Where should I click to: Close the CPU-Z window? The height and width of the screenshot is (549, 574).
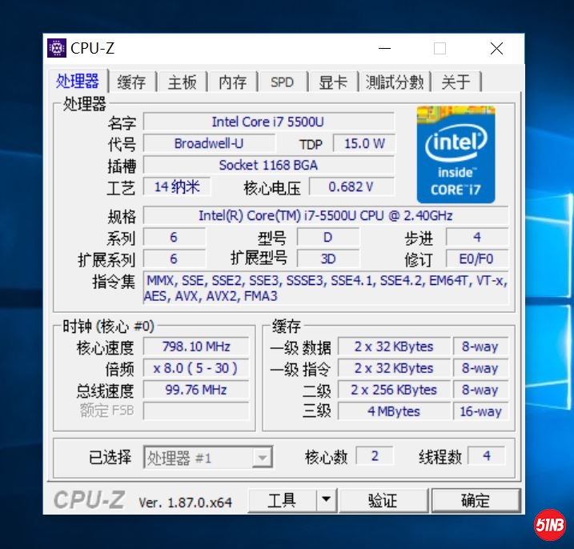pyautogui.click(x=496, y=49)
